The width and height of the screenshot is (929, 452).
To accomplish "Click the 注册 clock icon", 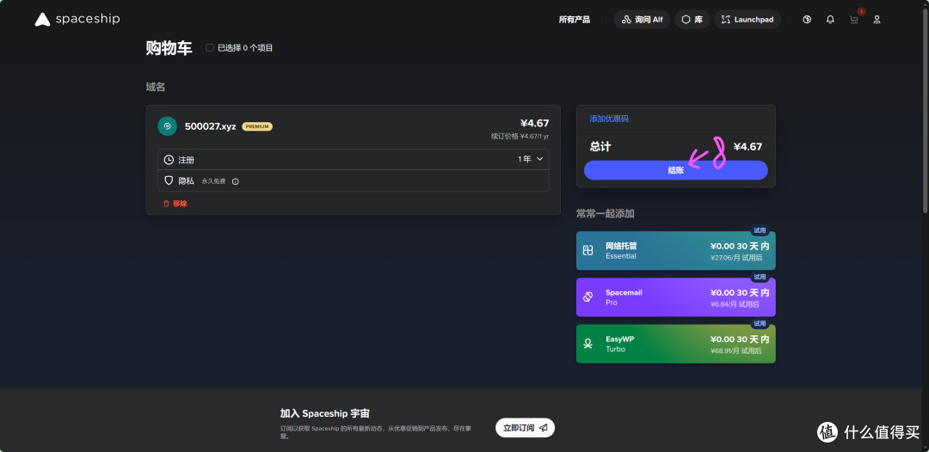I will point(169,160).
